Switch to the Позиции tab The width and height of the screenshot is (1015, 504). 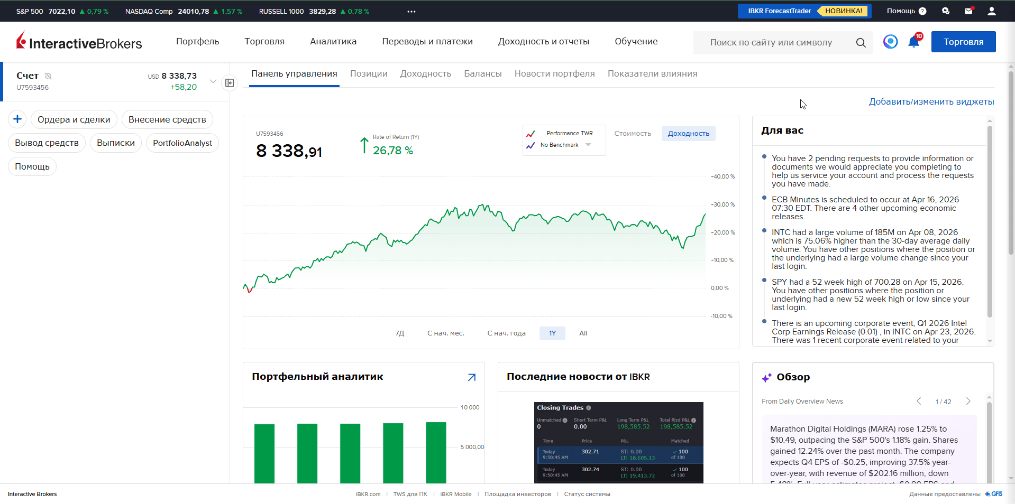coord(369,74)
